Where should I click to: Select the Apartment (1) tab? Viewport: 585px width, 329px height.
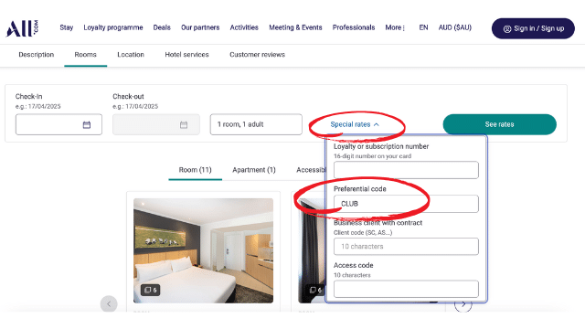(x=254, y=170)
